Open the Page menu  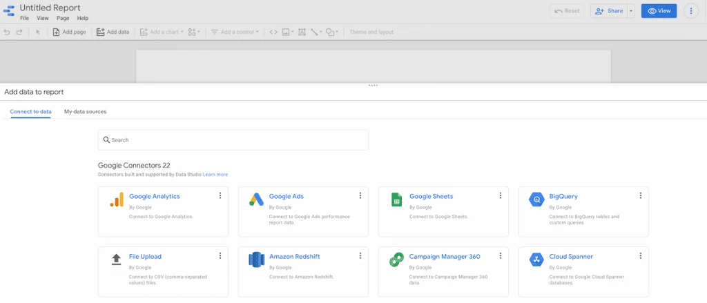63,19
